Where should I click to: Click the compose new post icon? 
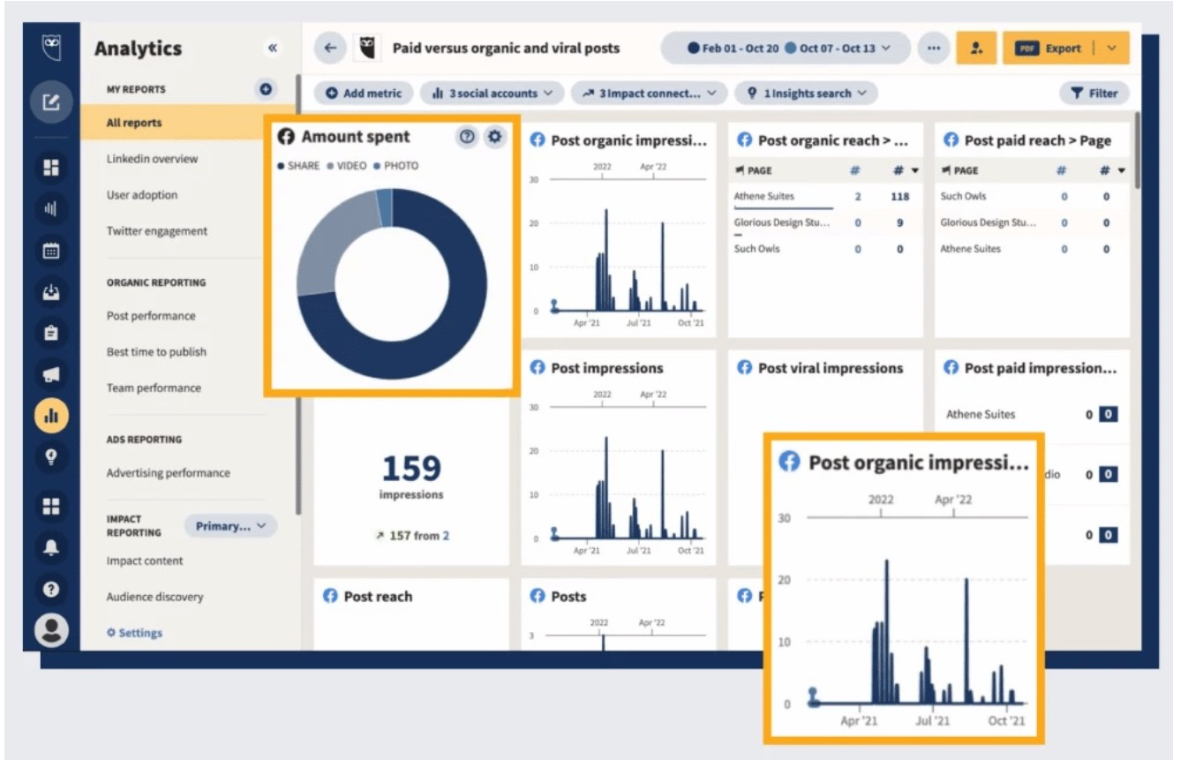51,102
